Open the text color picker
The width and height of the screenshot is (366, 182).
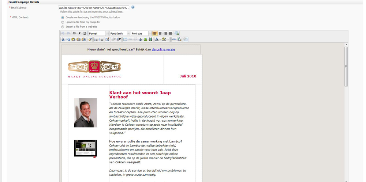pos(157,39)
